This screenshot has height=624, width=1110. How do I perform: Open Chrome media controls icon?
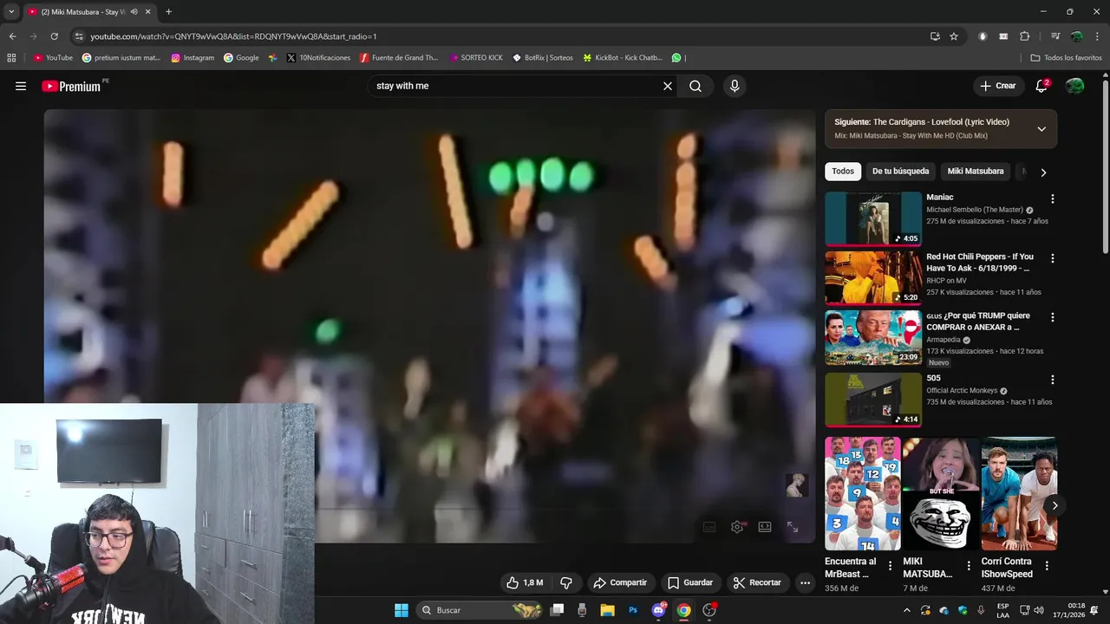point(1055,36)
